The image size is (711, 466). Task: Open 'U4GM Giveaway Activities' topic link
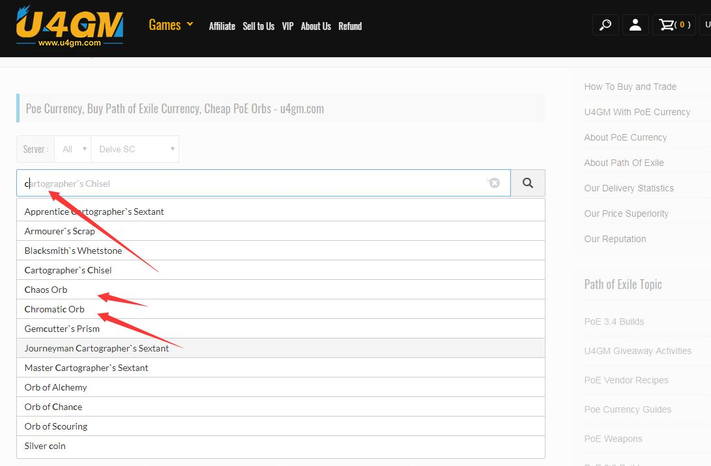point(637,351)
